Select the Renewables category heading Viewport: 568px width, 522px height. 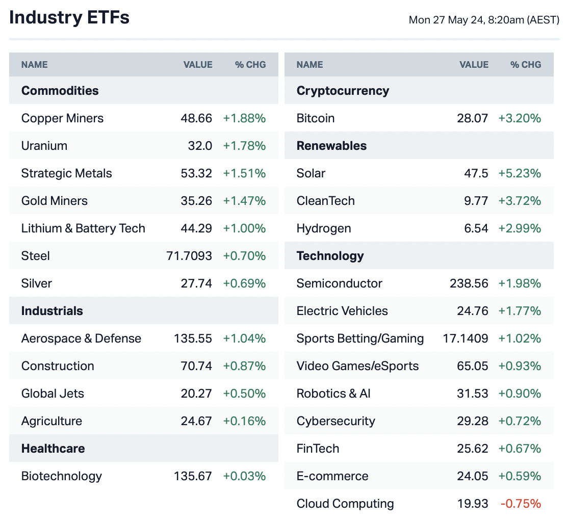331,146
